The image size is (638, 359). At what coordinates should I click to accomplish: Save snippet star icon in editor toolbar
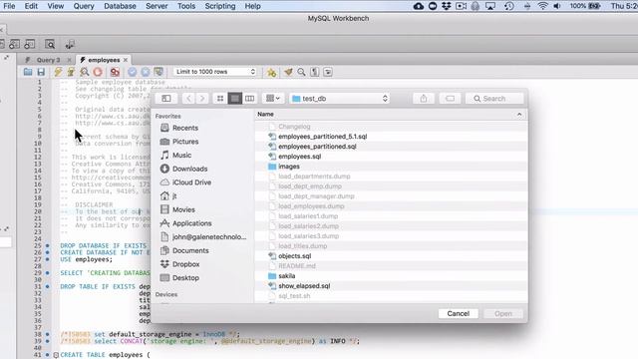pos(271,72)
